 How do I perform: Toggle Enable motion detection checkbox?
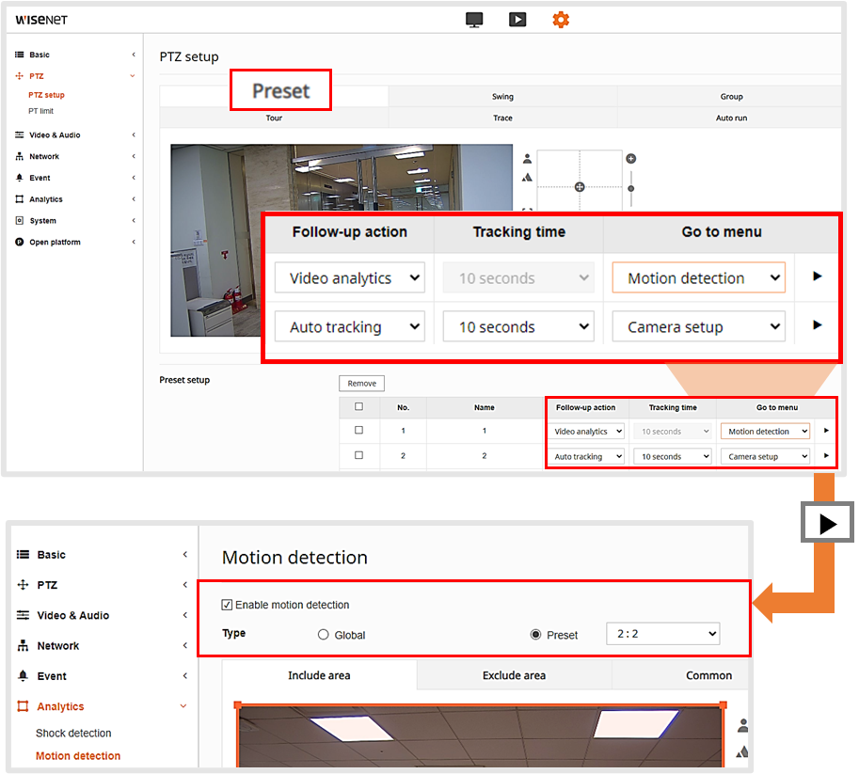(x=227, y=605)
